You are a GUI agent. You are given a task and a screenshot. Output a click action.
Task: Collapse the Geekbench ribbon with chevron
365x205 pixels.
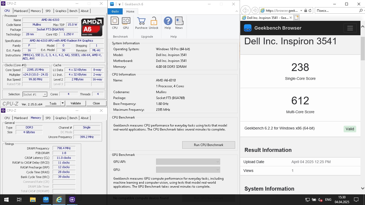click(237, 11)
